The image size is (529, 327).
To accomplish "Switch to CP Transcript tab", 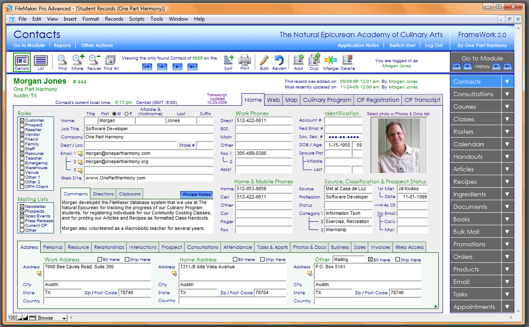I will pyautogui.click(x=422, y=100).
